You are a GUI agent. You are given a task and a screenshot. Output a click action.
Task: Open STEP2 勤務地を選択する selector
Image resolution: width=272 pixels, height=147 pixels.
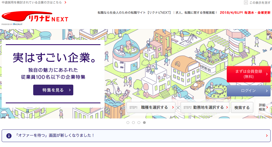[205, 107]
